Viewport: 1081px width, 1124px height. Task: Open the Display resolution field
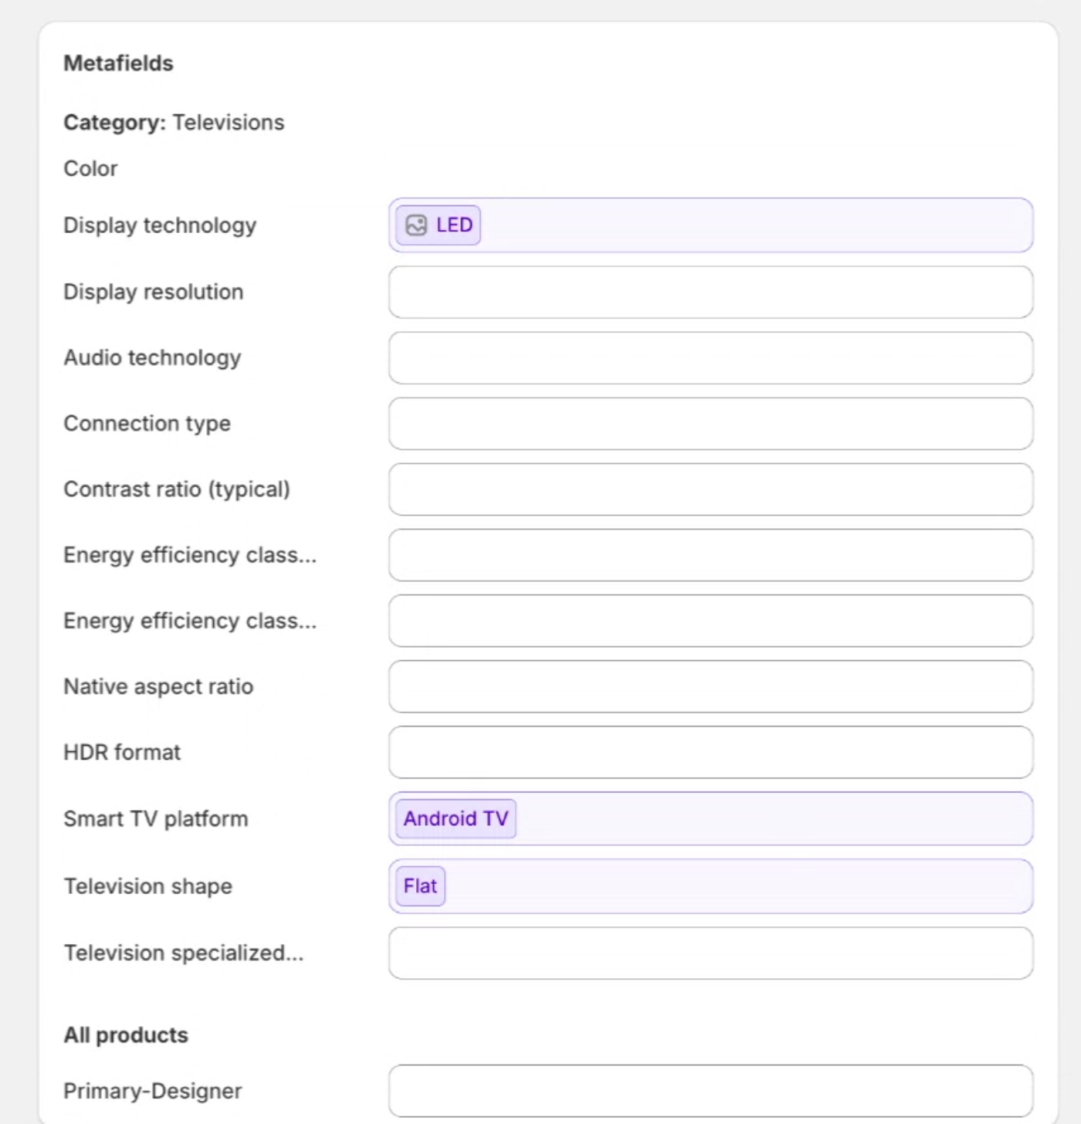click(710, 292)
